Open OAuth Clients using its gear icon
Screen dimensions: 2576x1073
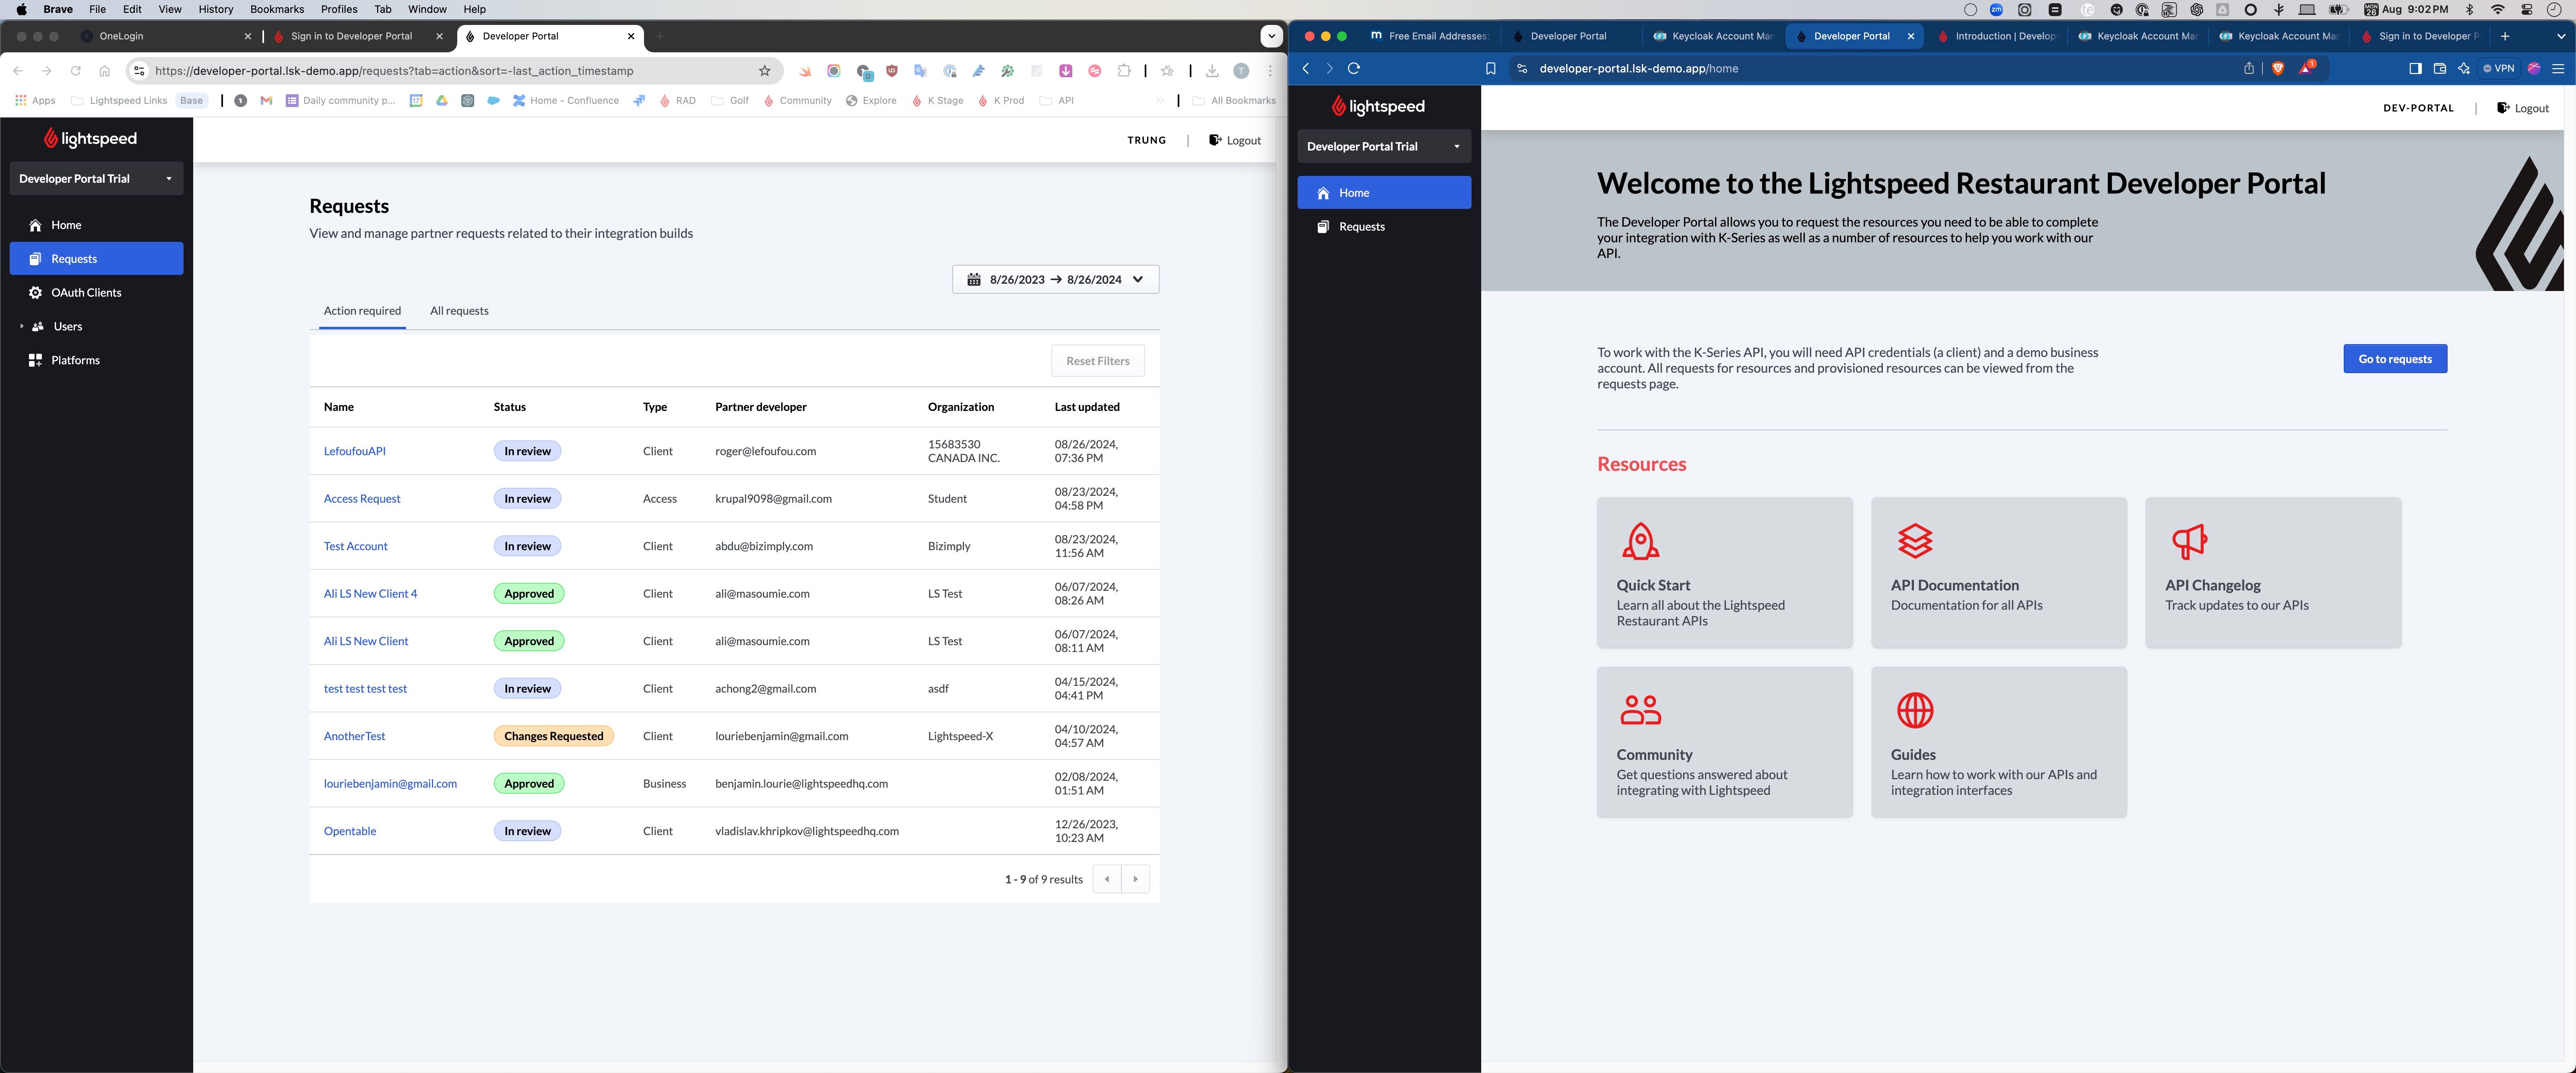click(36, 292)
